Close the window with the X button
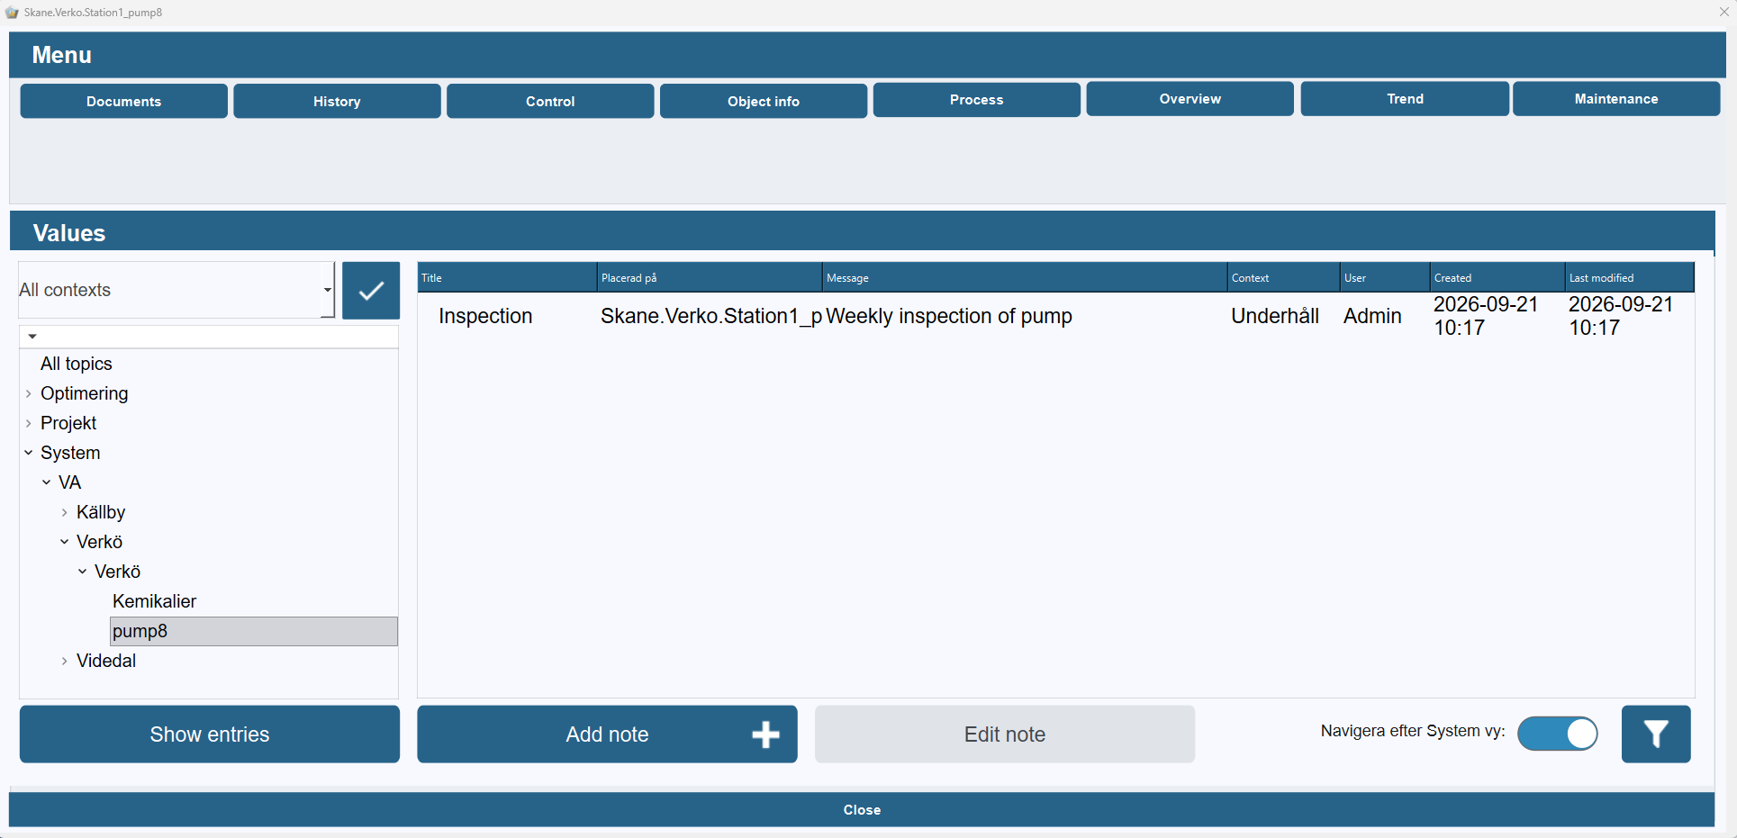 1723,12
